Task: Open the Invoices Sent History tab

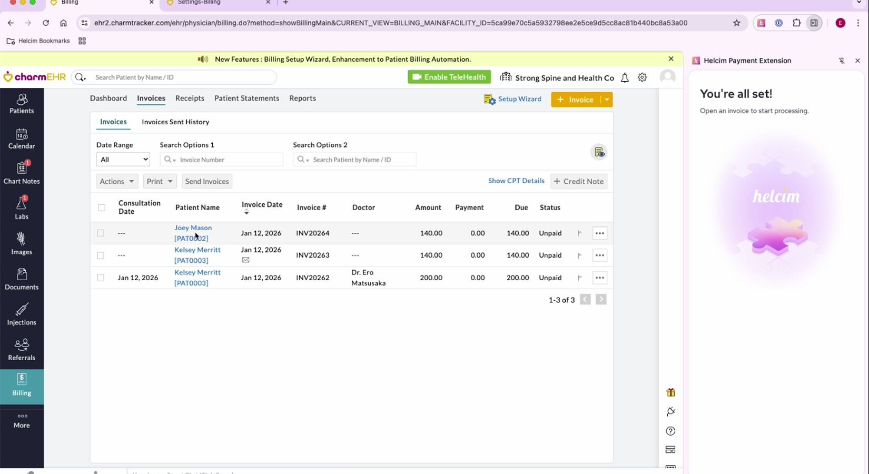Action: pos(175,122)
